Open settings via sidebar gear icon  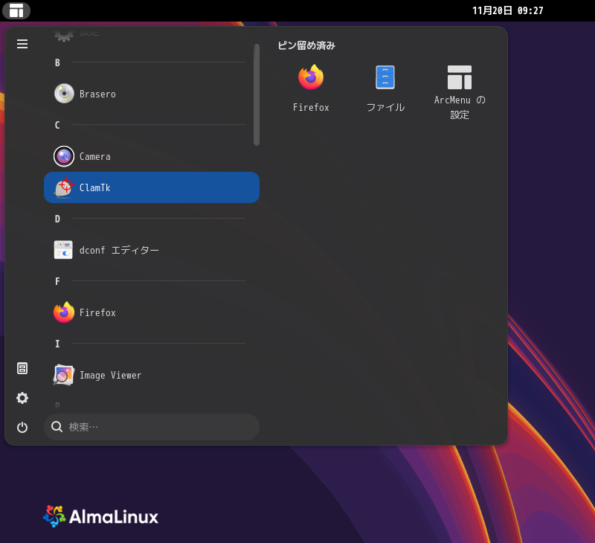22,398
